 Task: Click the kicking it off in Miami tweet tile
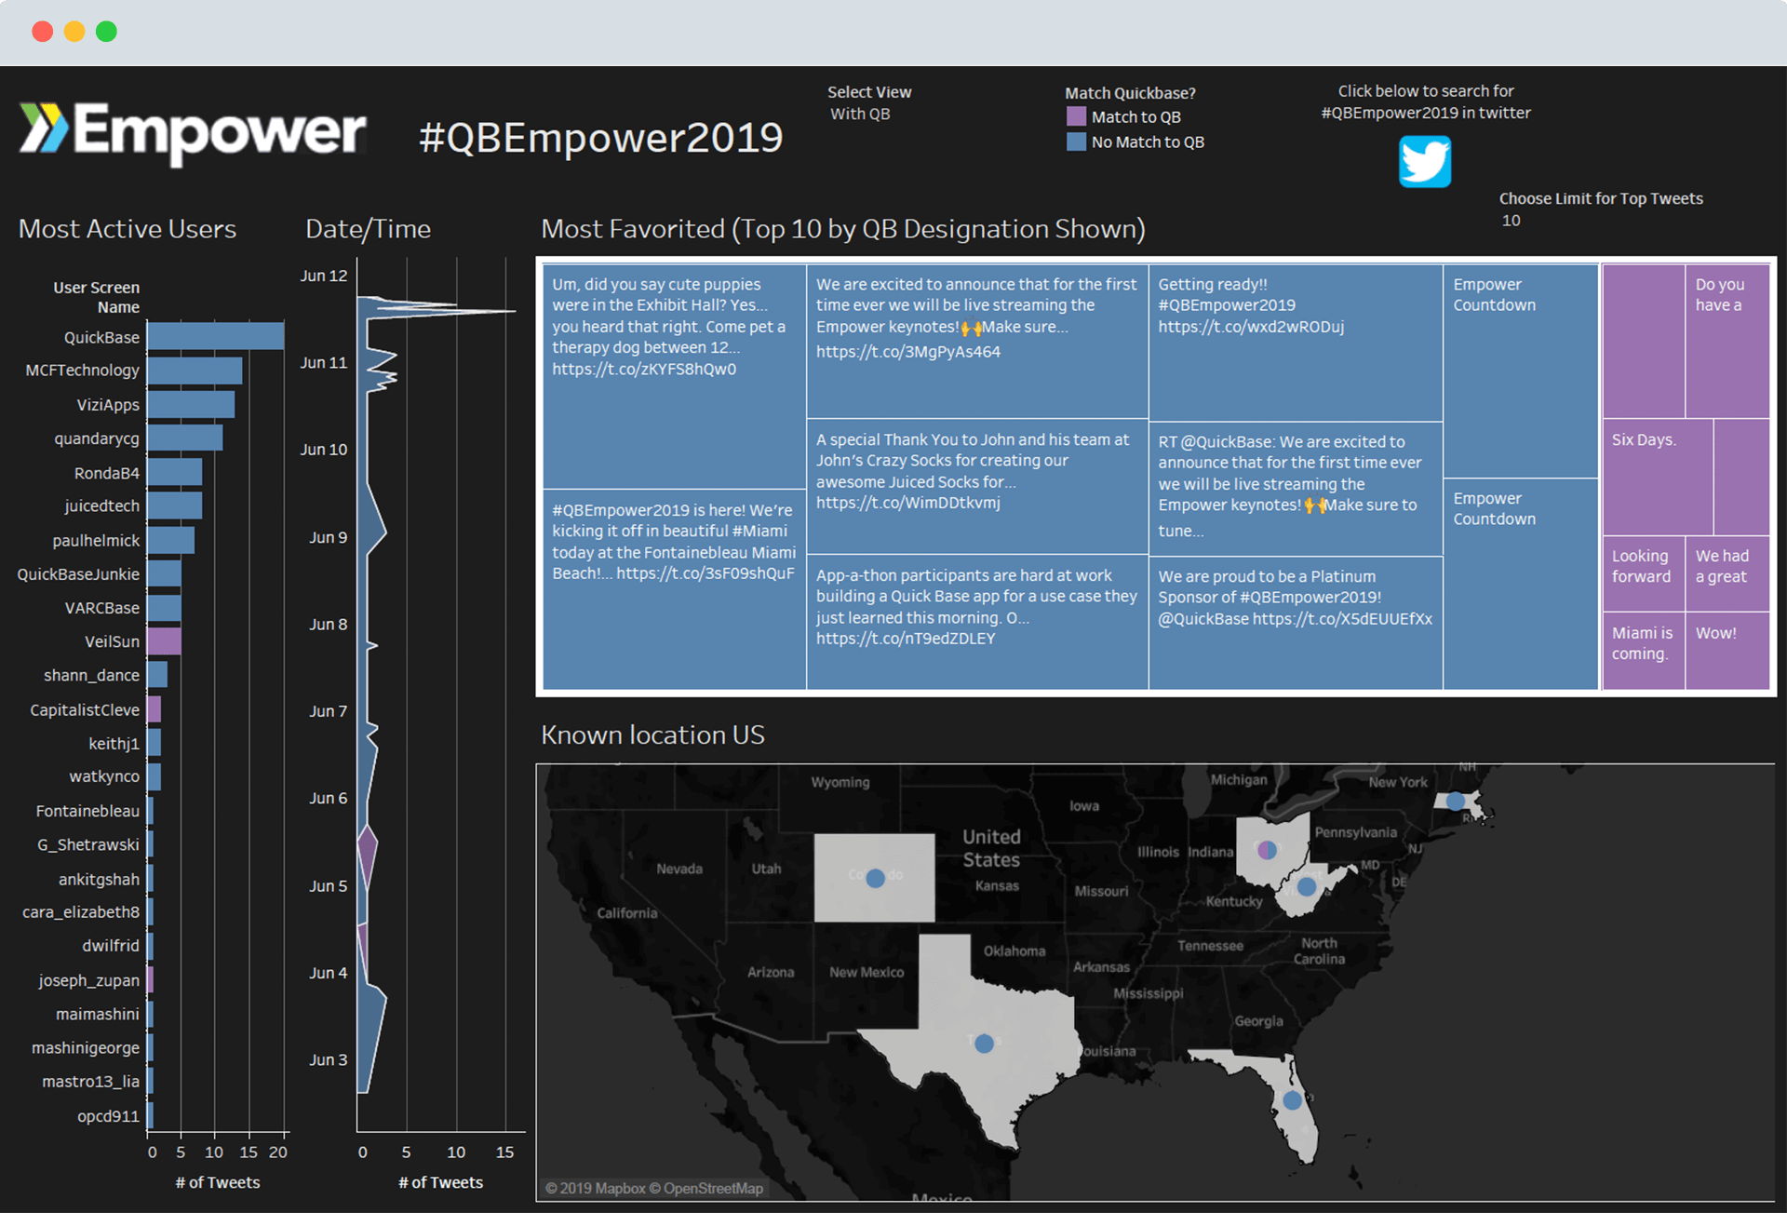click(x=674, y=589)
